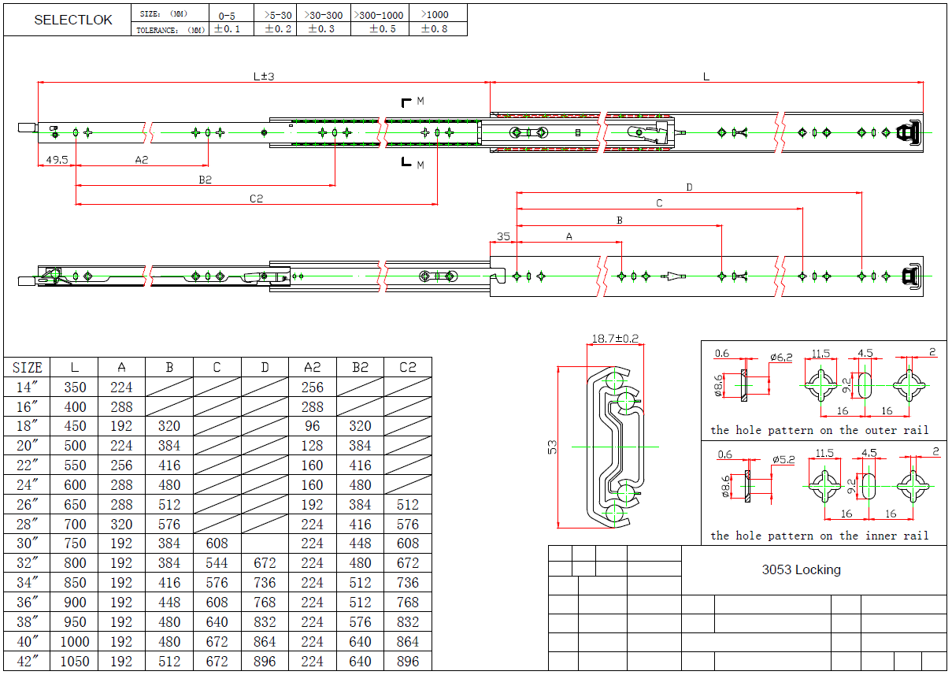
Task: Click the ±0.1 tolerance cell
Action: [x=227, y=28]
